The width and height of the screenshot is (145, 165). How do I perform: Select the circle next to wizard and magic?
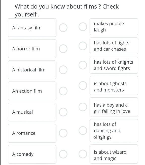click(x=83, y=154)
